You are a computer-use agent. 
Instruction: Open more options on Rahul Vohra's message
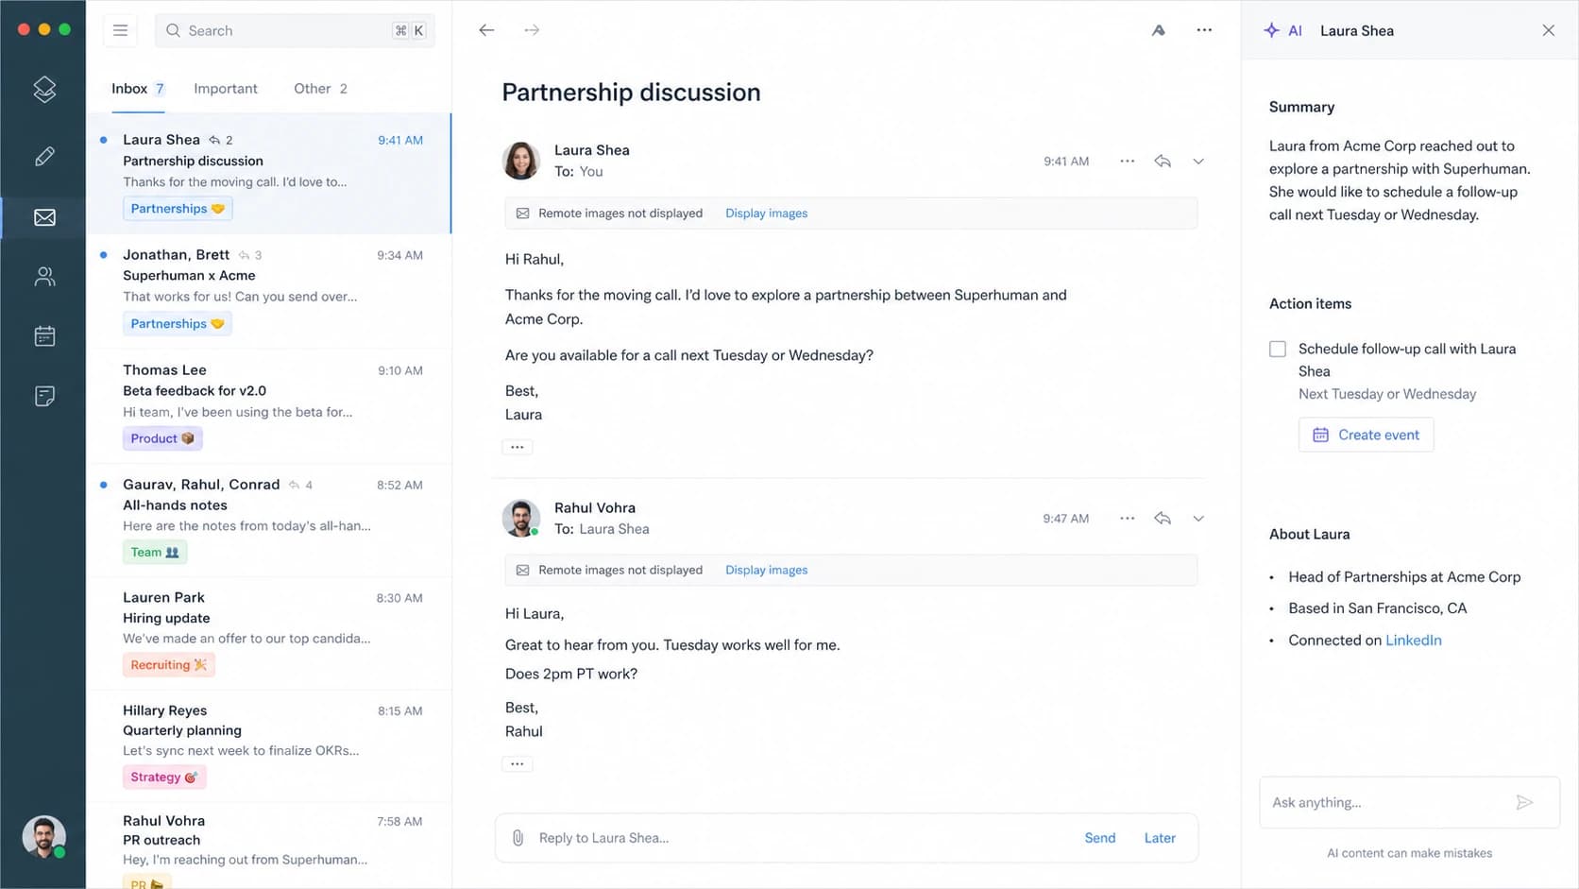coord(1127,519)
